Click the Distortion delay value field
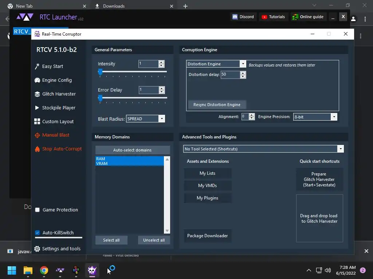The height and width of the screenshot is (279, 373). pos(230,74)
